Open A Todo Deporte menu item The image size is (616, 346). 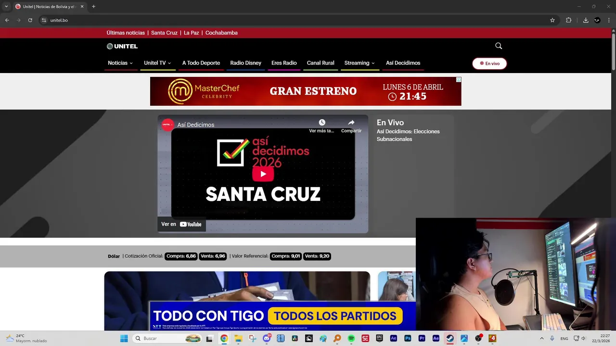tap(201, 63)
